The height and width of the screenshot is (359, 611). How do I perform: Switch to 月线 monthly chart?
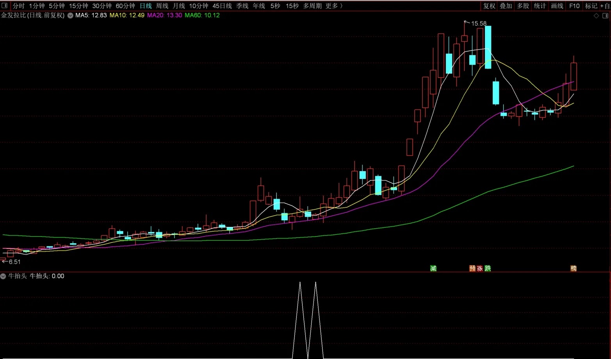(179, 6)
